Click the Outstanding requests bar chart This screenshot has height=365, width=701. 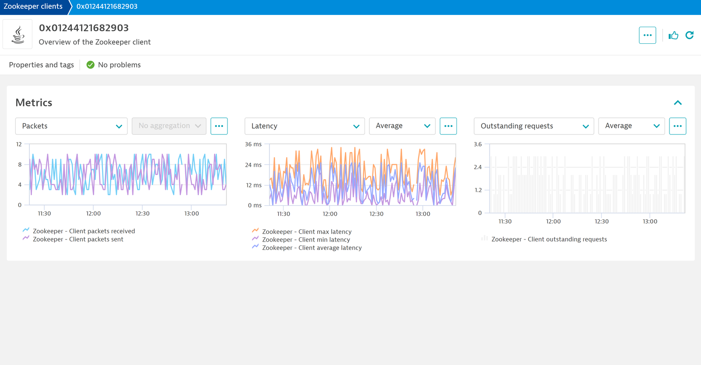[x=587, y=179]
